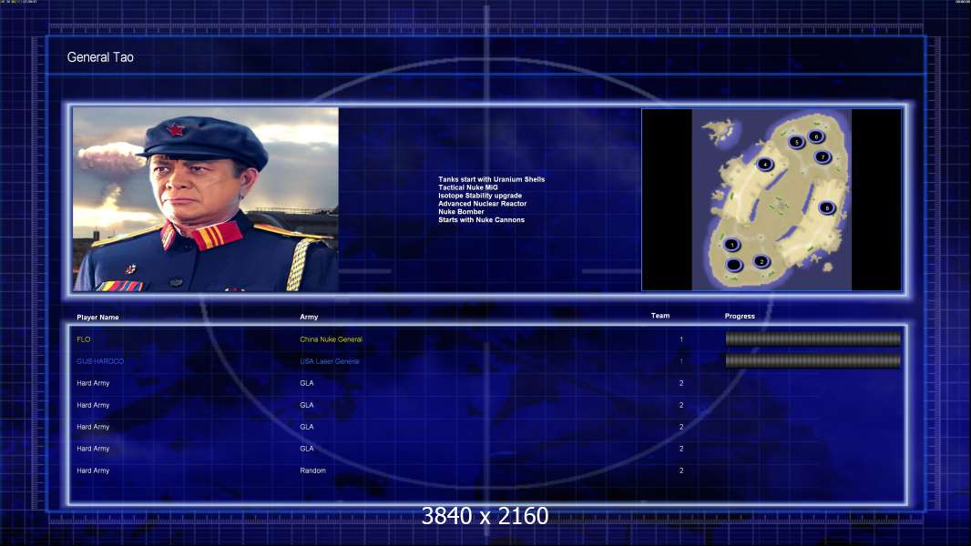Click GUS HARDCO's loading progress bar
This screenshot has width=971, height=546.
[x=813, y=361]
